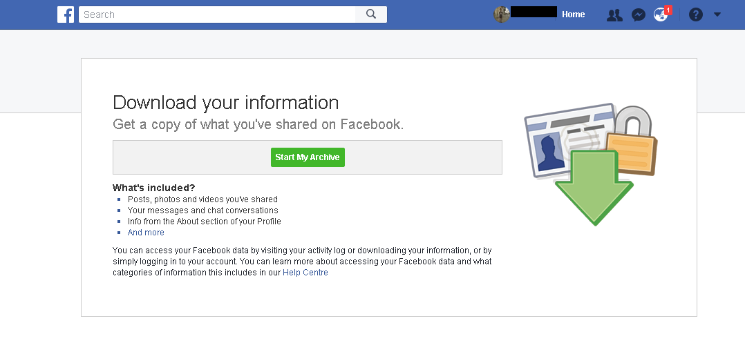
Task: Go to the Home link
Action: tap(573, 14)
